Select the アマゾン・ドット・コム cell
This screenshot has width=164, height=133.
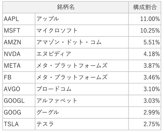point(82,42)
